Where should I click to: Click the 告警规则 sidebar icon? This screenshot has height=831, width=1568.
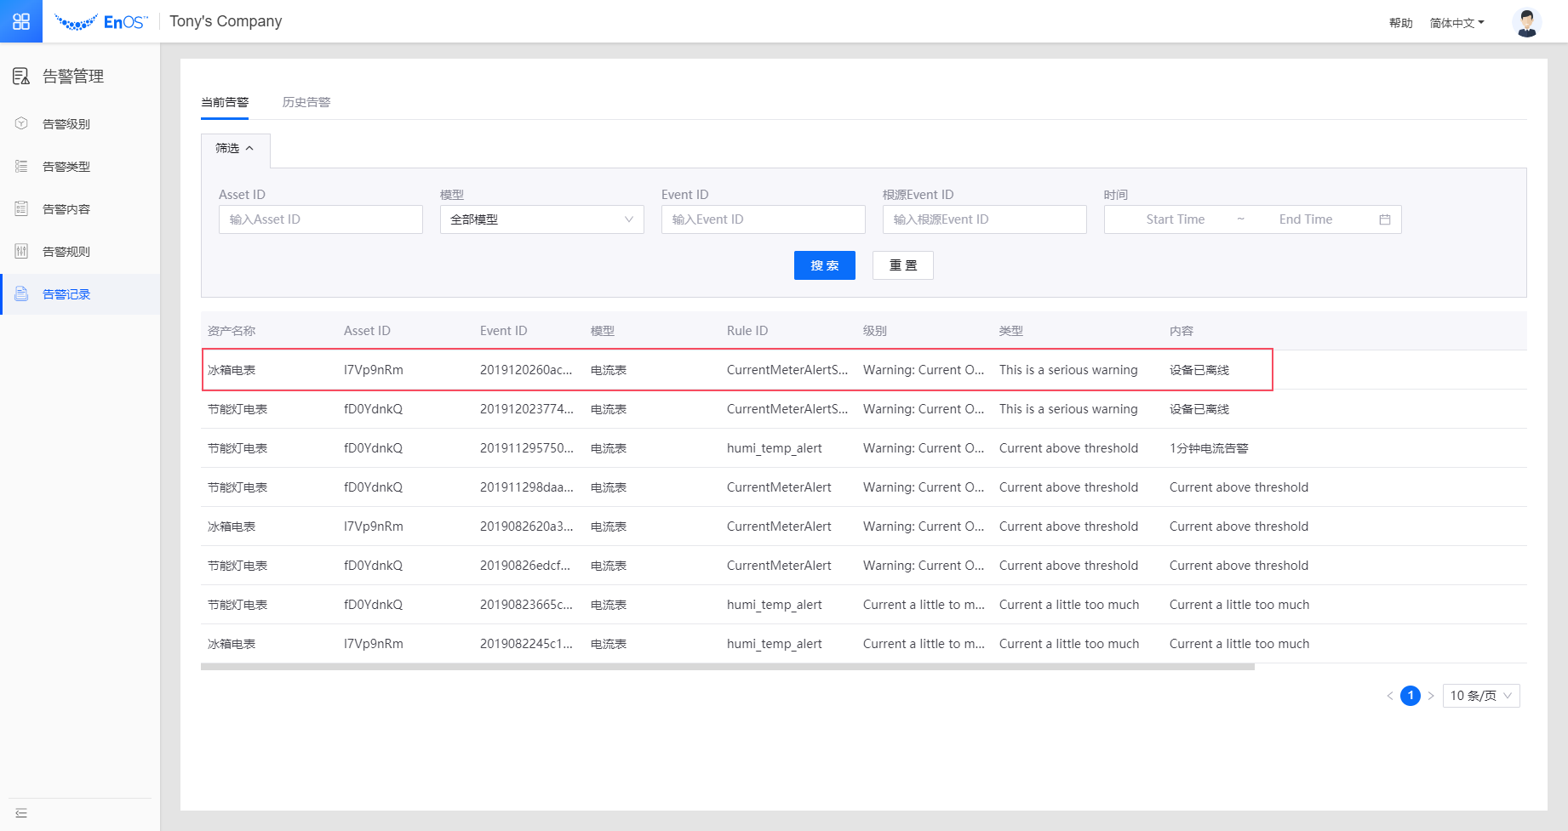point(21,251)
